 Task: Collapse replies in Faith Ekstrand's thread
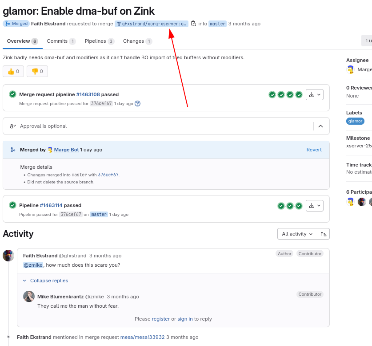[45, 281]
